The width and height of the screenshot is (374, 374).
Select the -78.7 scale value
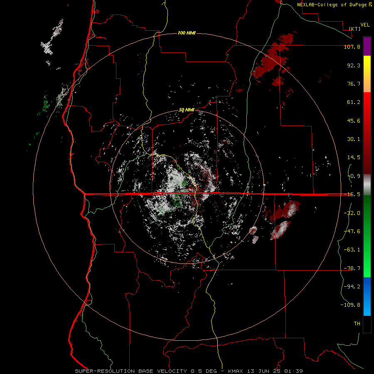click(x=352, y=268)
